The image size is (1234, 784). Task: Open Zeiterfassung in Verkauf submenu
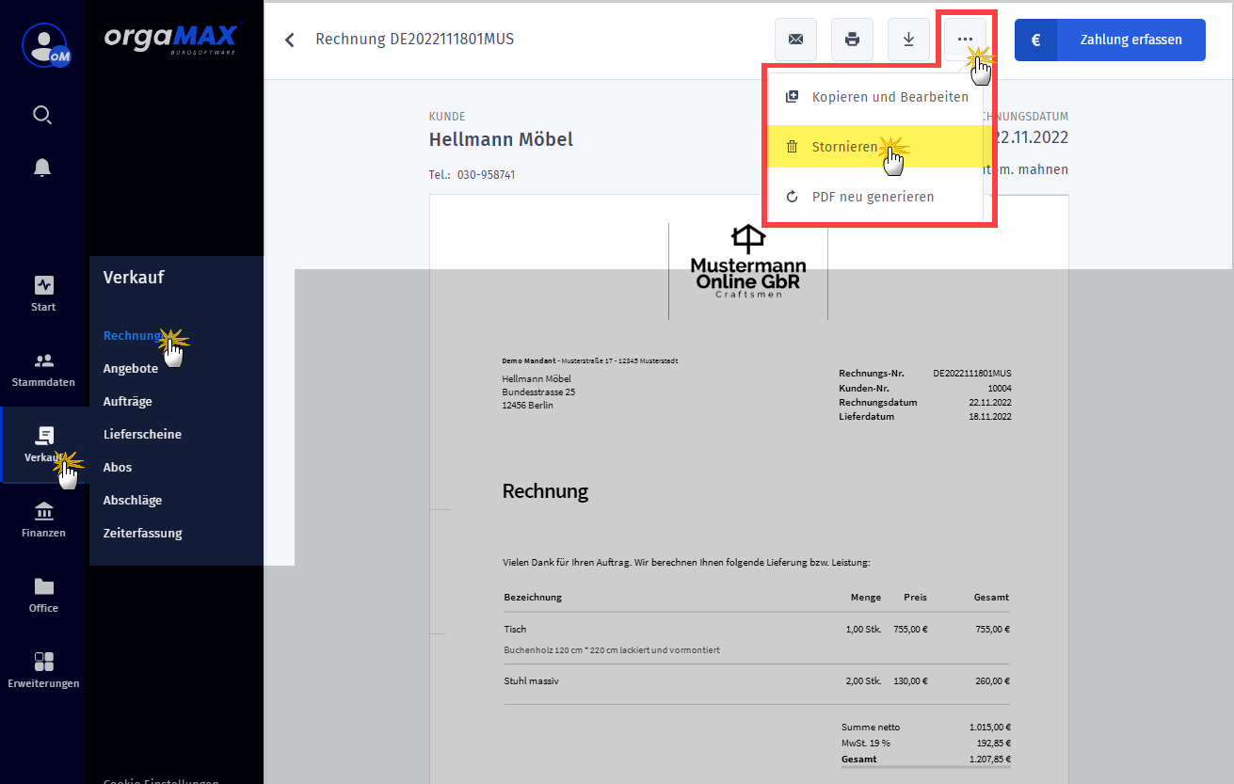pyautogui.click(x=143, y=534)
